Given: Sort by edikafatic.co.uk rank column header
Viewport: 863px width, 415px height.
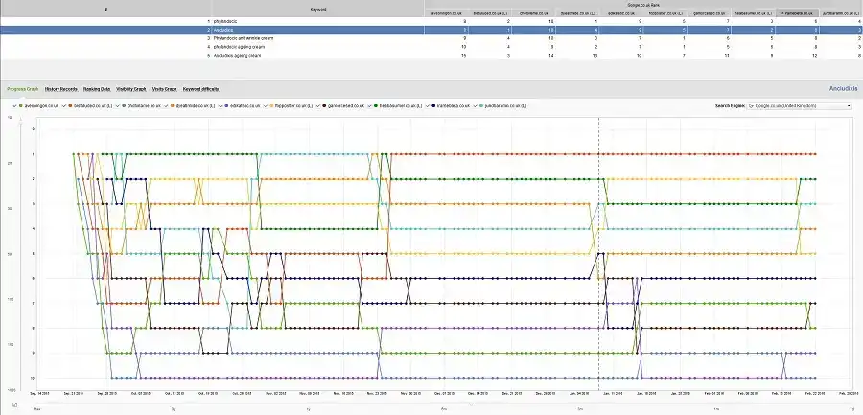Looking at the screenshot, I should click(620, 13).
